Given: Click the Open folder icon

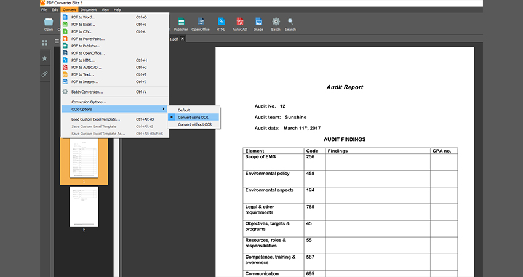Looking at the screenshot, I should pos(48,24).
